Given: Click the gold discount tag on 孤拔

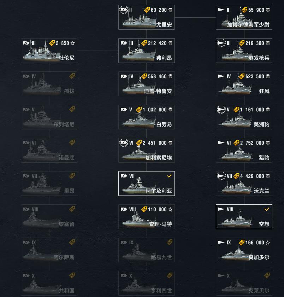Looking at the screenshot, I should 72,76.
